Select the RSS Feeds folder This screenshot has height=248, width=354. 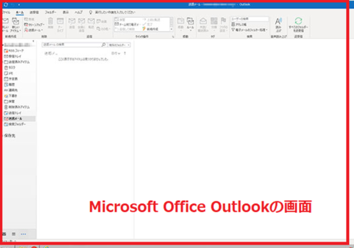(x=14, y=51)
